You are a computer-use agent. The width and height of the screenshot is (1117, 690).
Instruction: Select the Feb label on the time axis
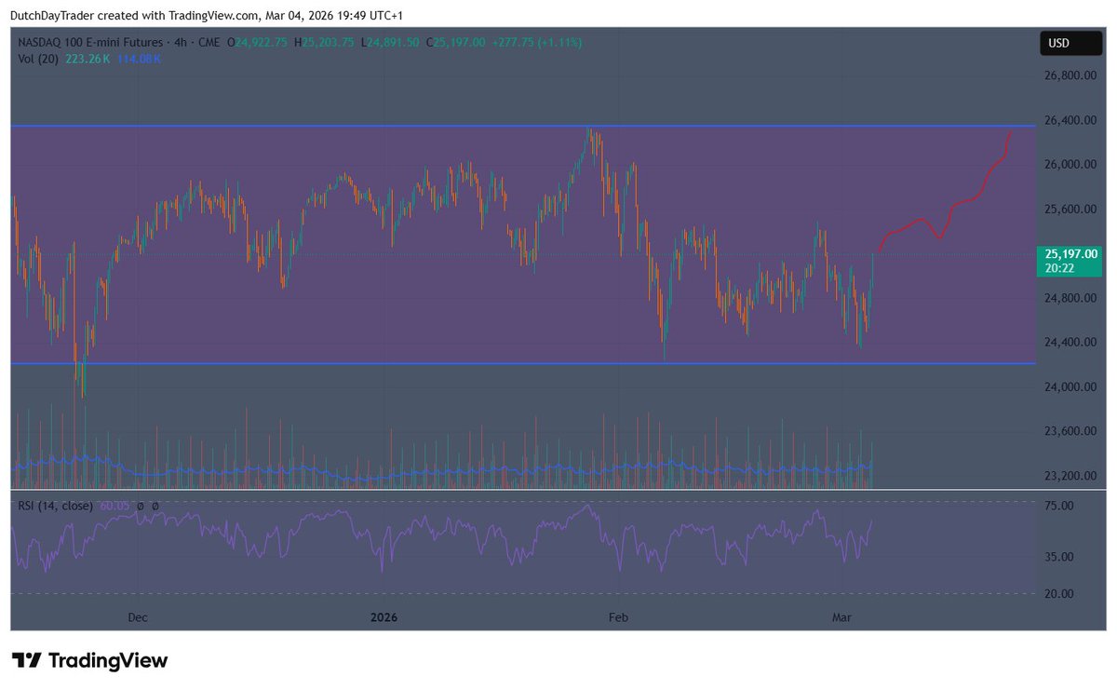[618, 616]
